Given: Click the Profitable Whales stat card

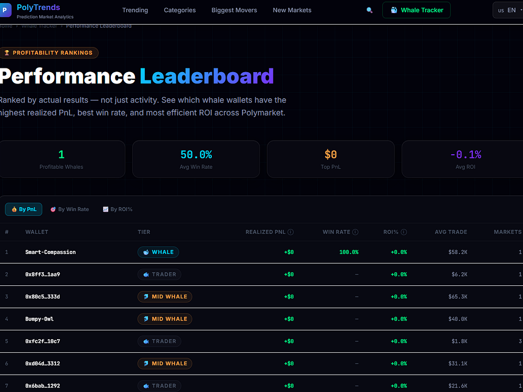Looking at the screenshot, I should pyautogui.click(x=61, y=159).
